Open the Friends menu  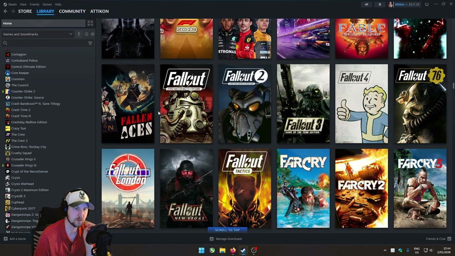34,4
